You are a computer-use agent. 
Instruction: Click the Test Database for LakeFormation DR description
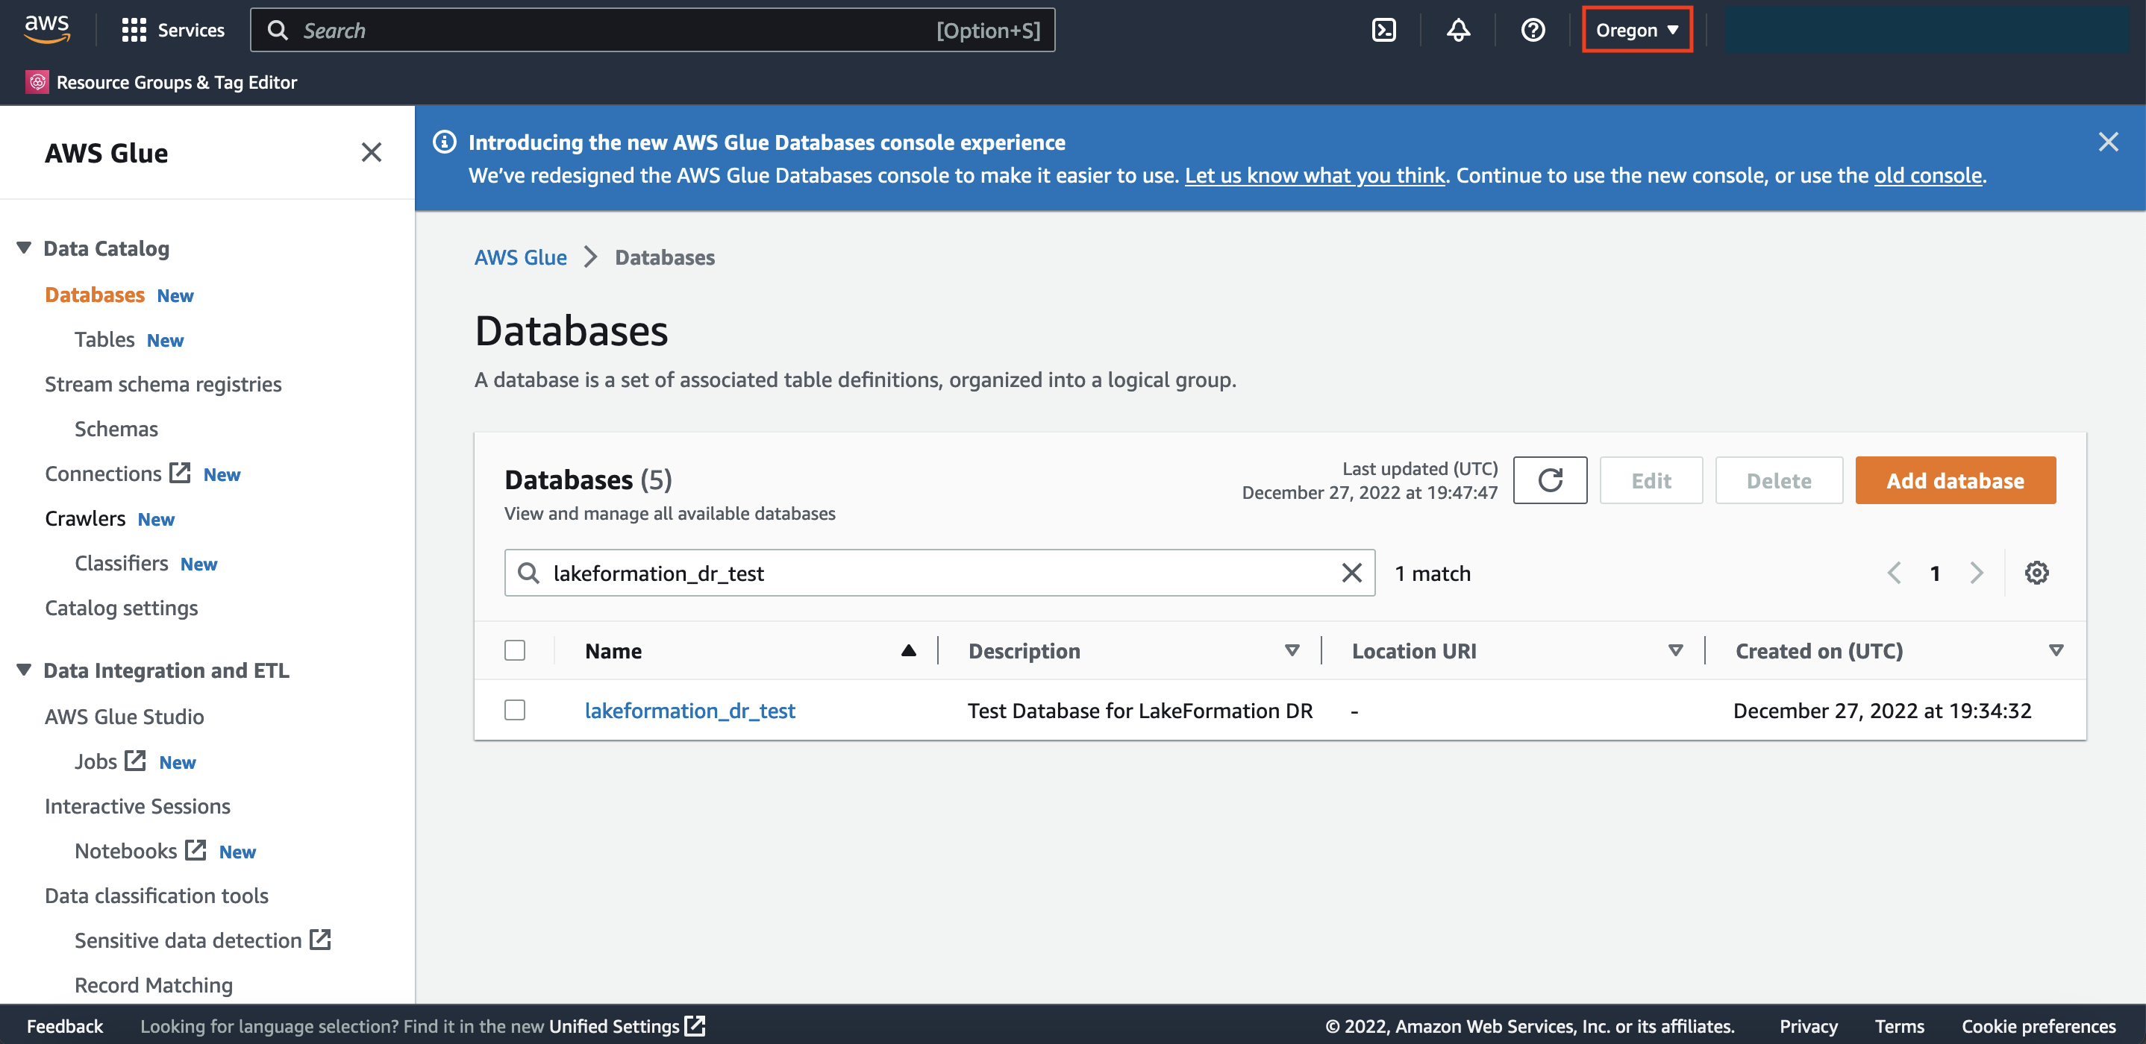(x=1139, y=710)
